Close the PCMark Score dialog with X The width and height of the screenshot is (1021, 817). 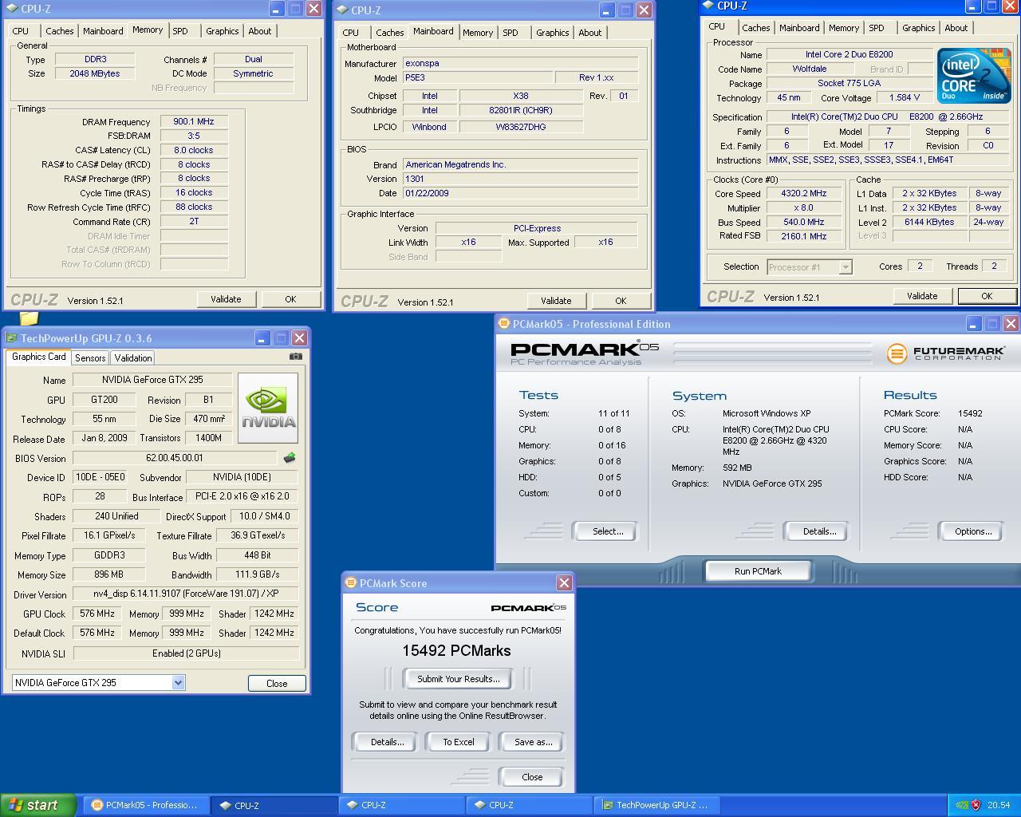(x=564, y=582)
